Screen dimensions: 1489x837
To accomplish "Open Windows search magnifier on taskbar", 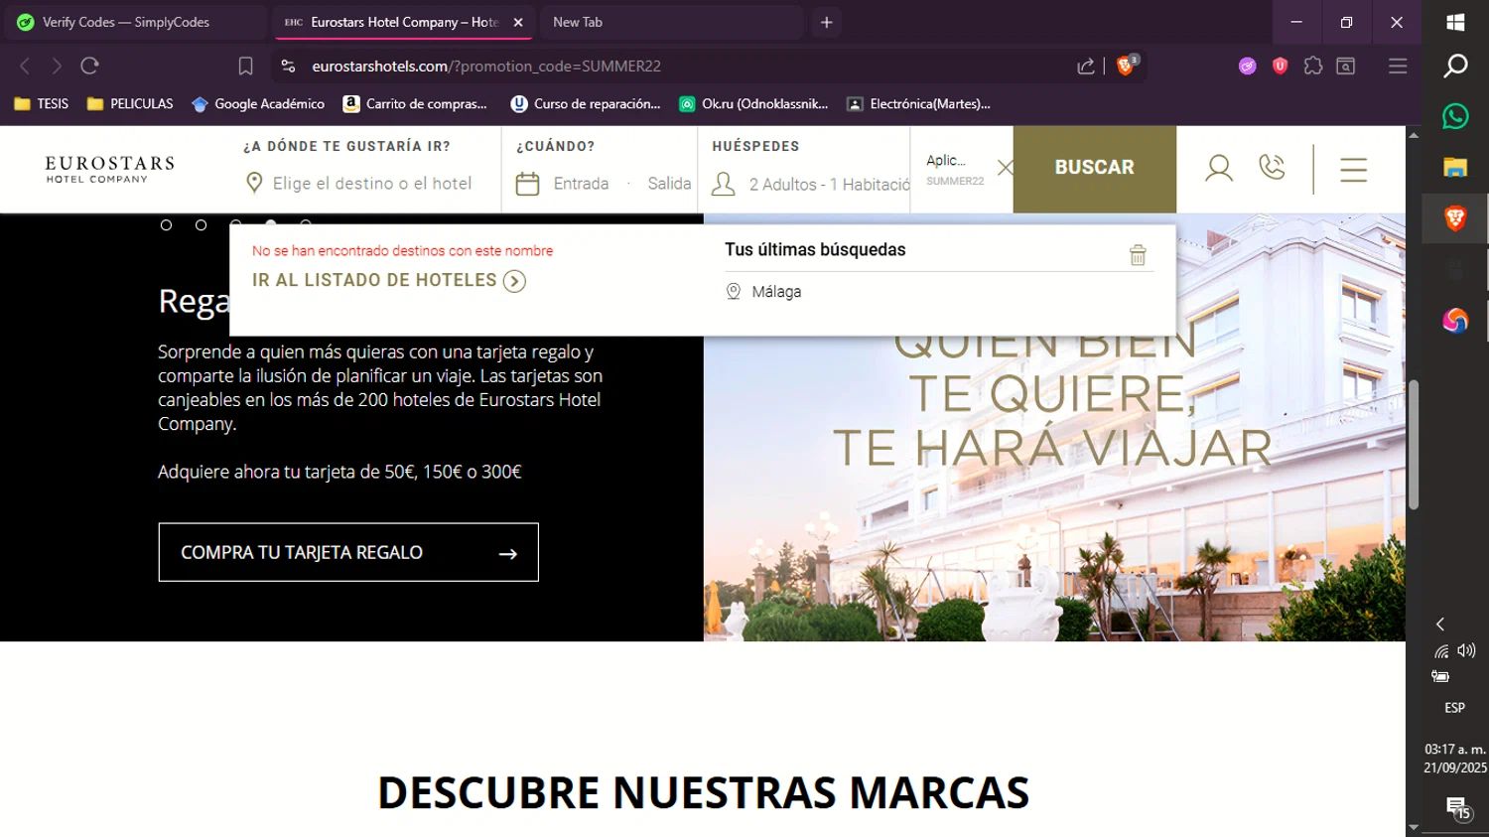I will [1455, 66].
